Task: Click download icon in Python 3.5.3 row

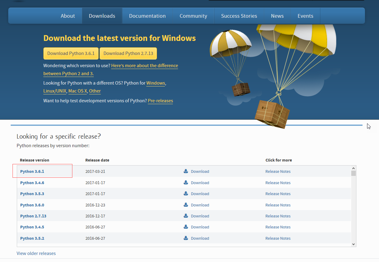Action: click(186, 194)
